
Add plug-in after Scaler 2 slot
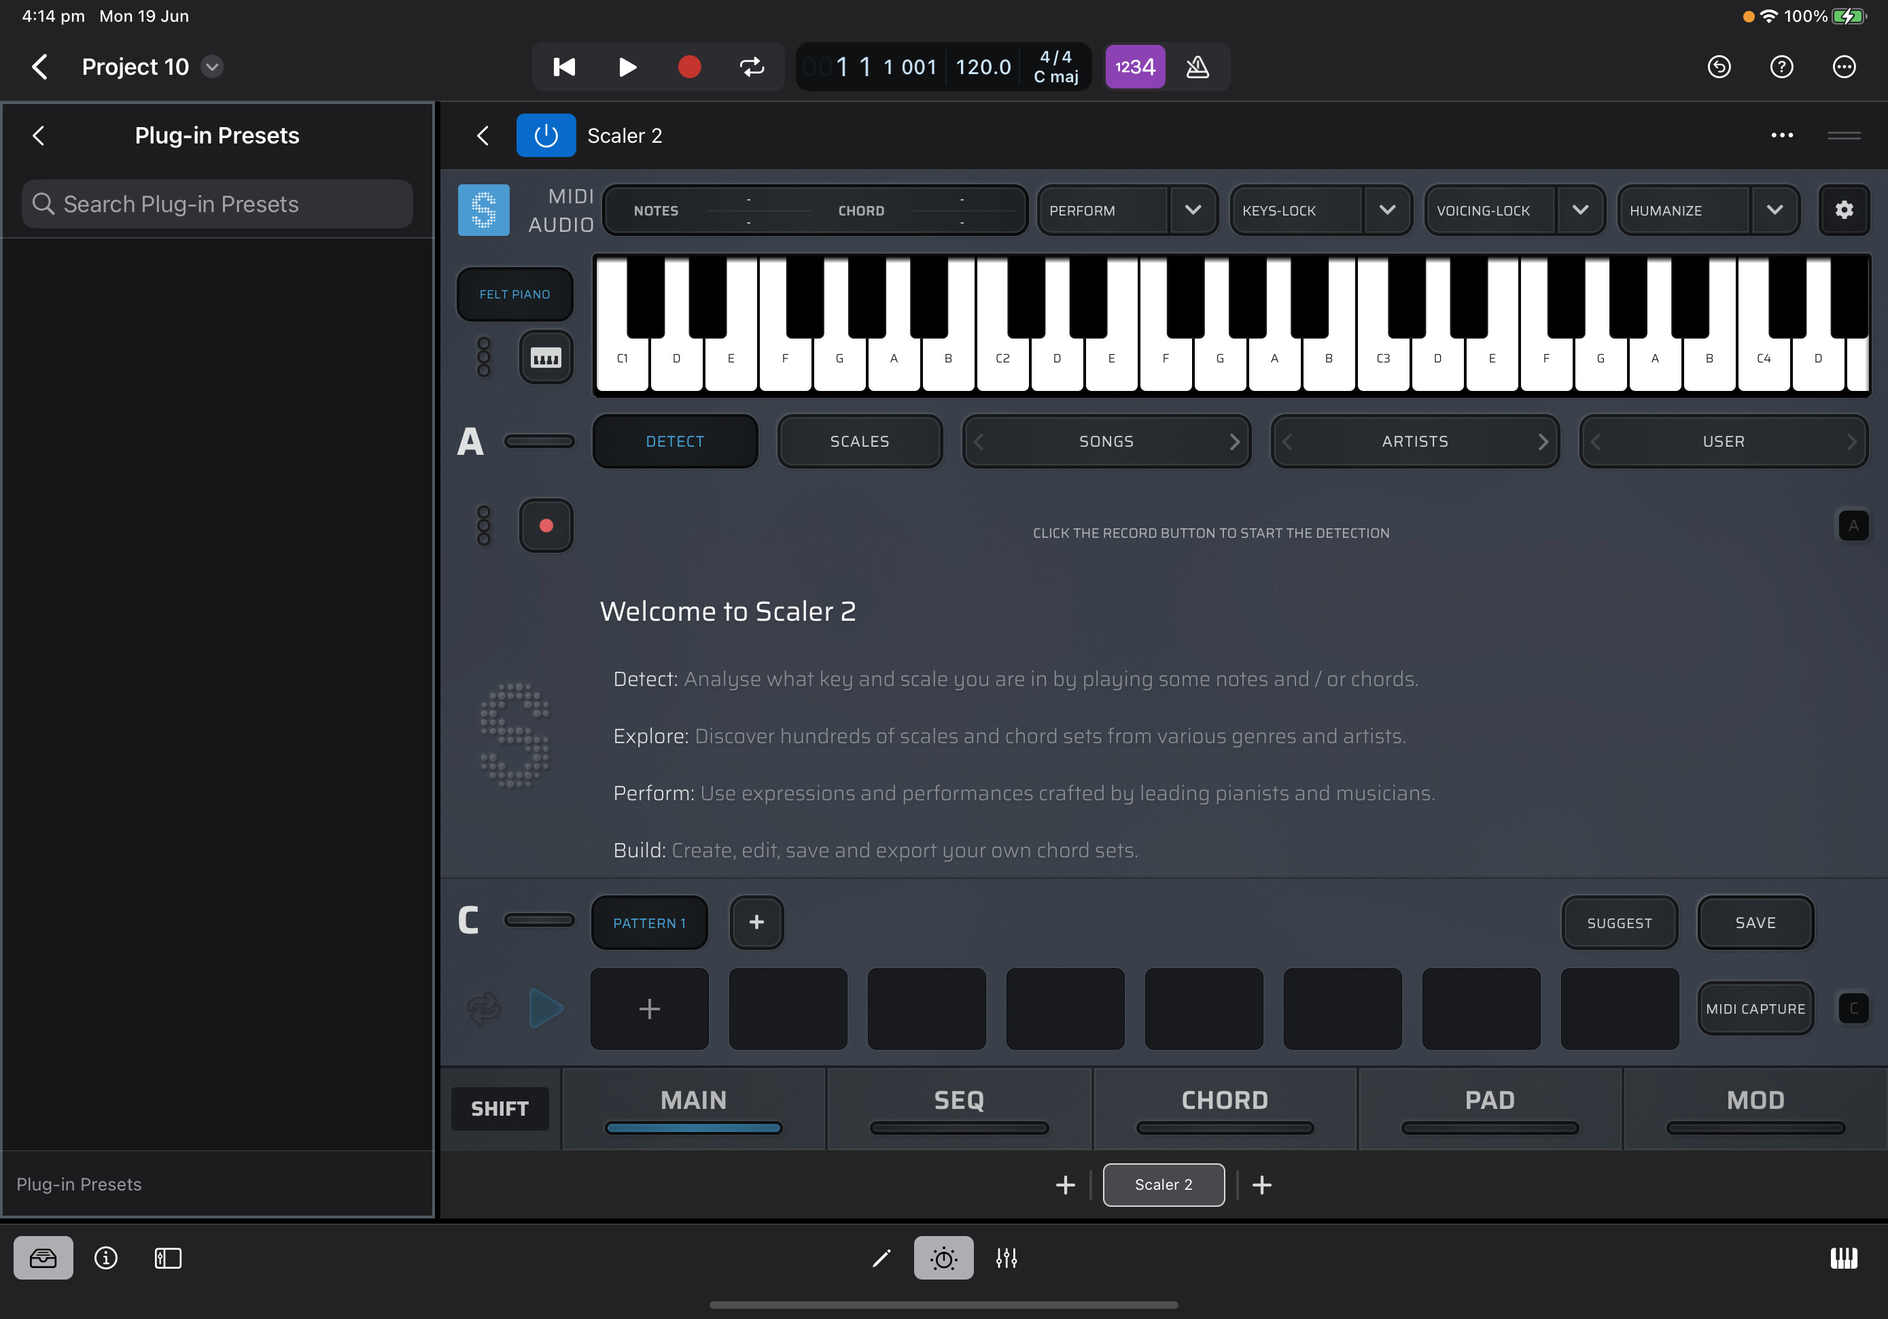point(1261,1185)
